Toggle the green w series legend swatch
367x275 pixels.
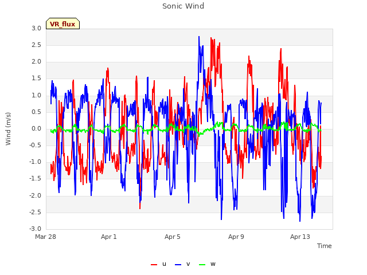point(202,265)
